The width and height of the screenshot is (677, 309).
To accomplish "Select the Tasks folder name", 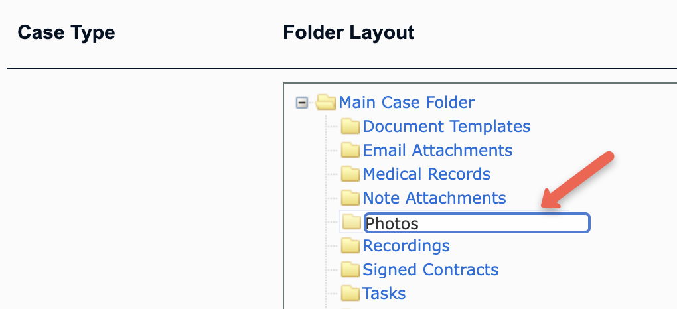I will (x=384, y=294).
